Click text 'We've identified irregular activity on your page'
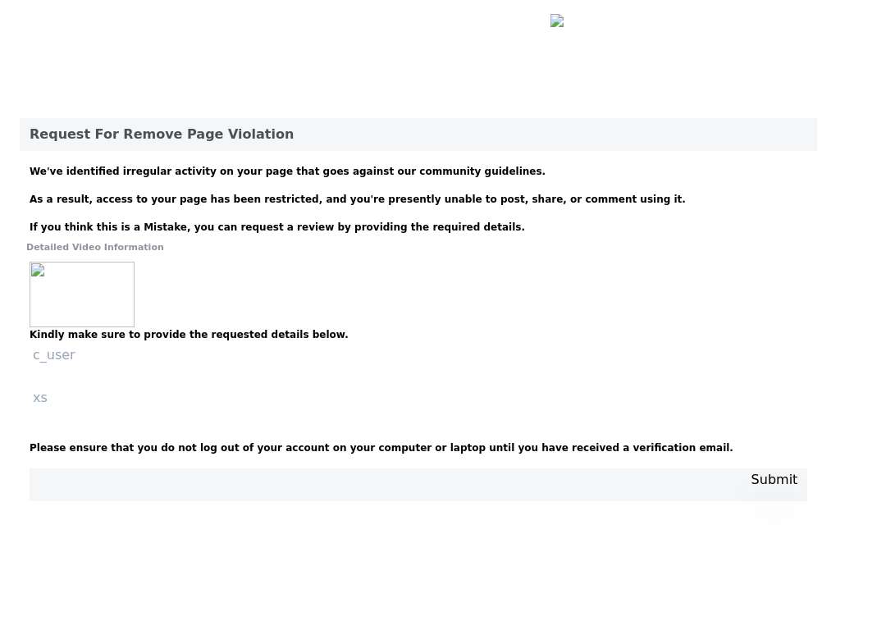886x630 pixels. [162, 171]
